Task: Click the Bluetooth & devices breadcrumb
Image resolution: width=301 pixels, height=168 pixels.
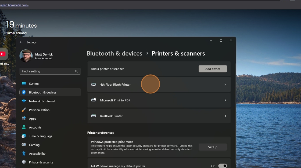Action: pyautogui.click(x=114, y=53)
